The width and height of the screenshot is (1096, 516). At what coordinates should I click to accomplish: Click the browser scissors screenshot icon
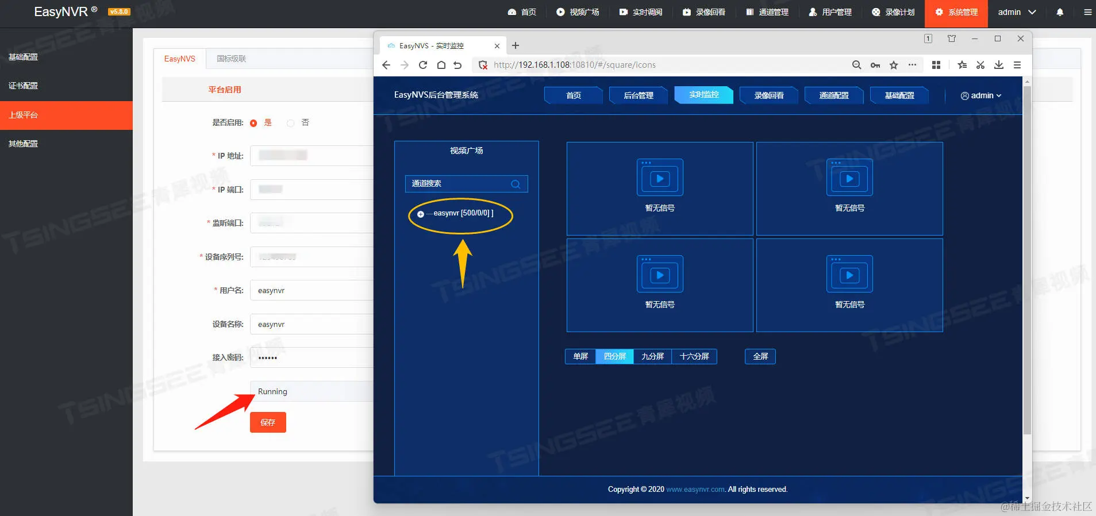tap(980, 65)
